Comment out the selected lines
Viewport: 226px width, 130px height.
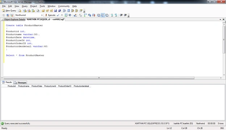[x=112, y=15]
